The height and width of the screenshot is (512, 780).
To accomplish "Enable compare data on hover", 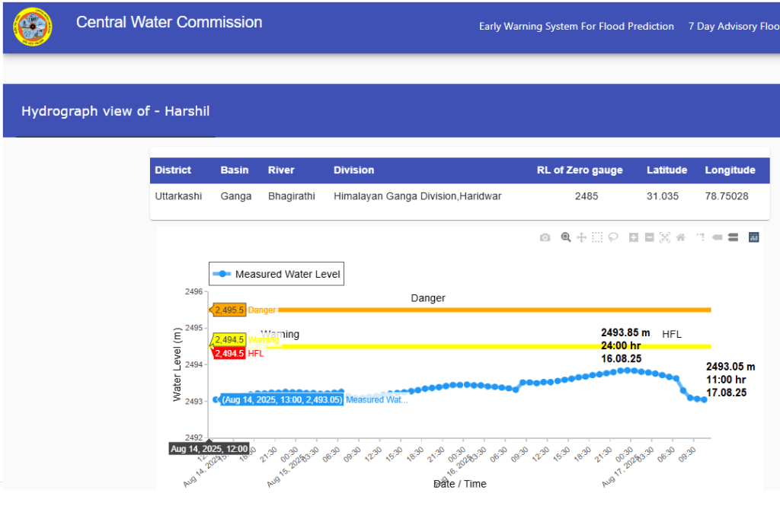I will click(733, 238).
